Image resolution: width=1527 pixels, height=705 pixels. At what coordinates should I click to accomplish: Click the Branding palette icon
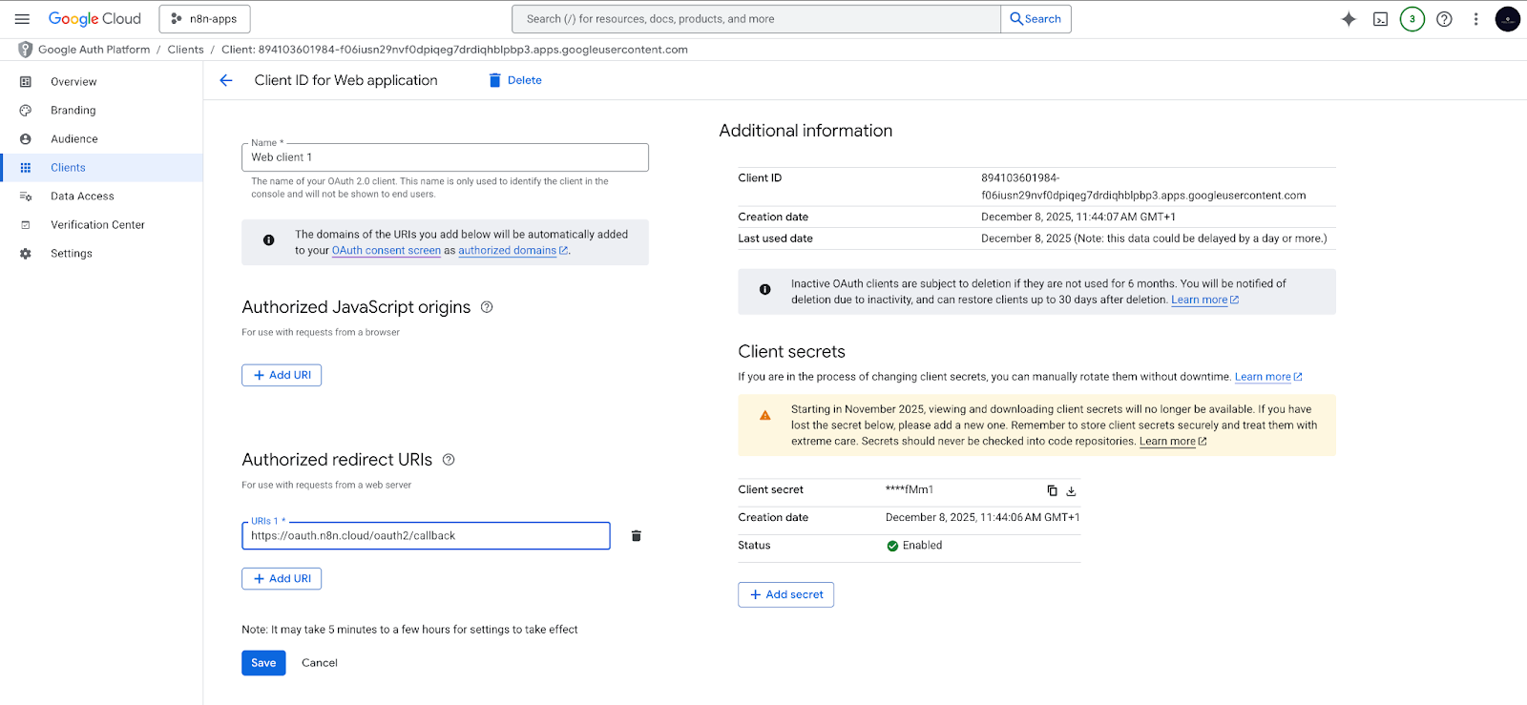pyautogui.click(x=26, y=111)
